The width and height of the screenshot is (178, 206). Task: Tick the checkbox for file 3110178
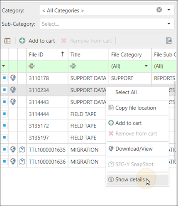(x=5, y=78)
